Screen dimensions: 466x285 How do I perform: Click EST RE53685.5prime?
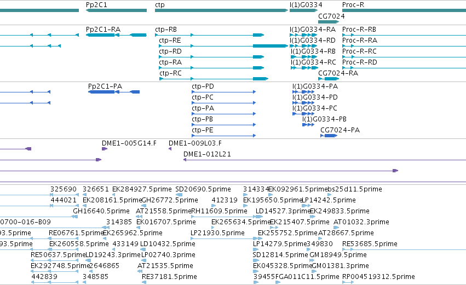point(370,245)
